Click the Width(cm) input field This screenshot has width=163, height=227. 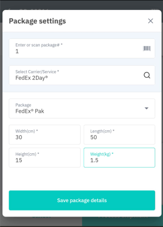45,135
